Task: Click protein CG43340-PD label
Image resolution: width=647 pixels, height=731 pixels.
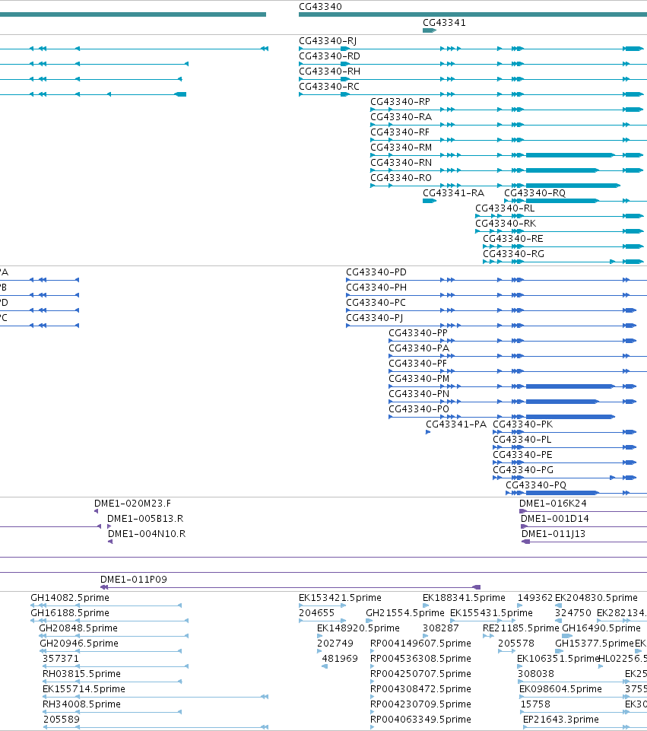Action: [x=376, y=272]
